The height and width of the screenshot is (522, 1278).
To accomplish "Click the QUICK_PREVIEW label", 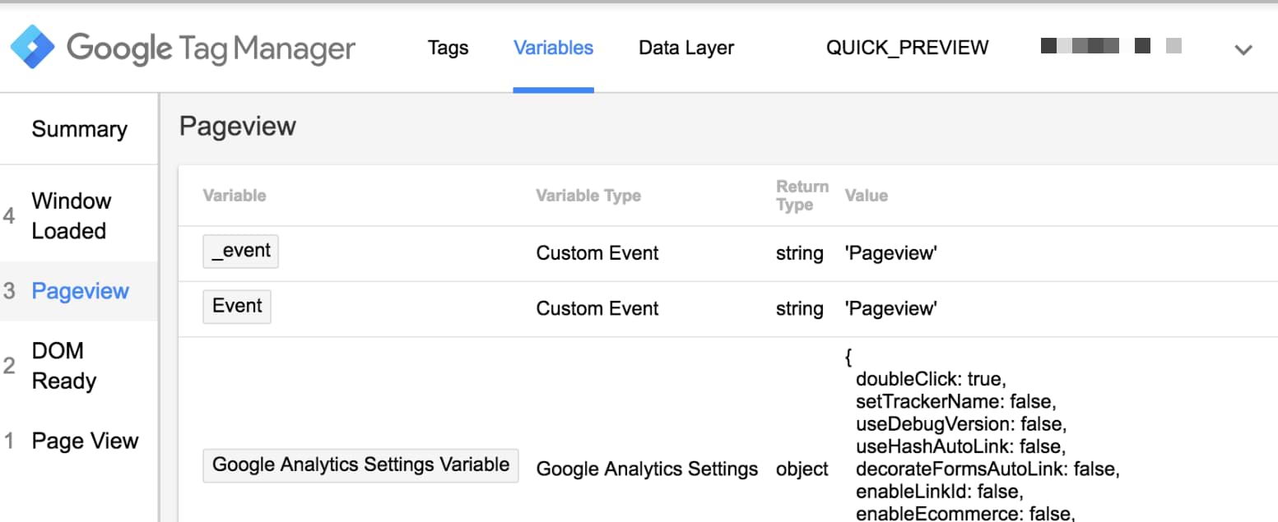I will 907,48.
